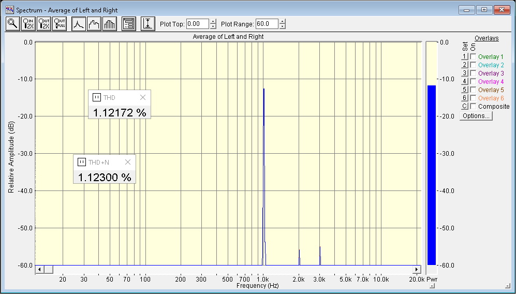Click the vertical autoscale range icon
The width and height of the screenshot is (516, 294).
point(148,24)
